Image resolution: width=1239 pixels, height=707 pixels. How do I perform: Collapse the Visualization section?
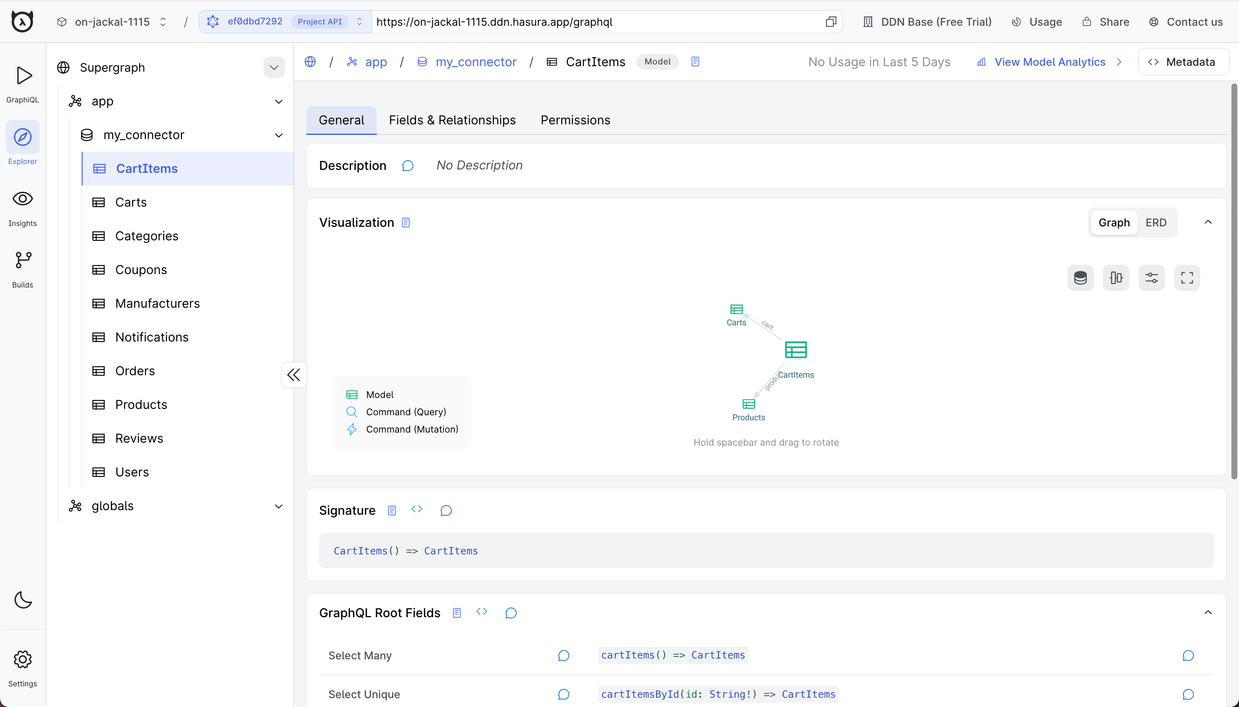[1208, 222]
